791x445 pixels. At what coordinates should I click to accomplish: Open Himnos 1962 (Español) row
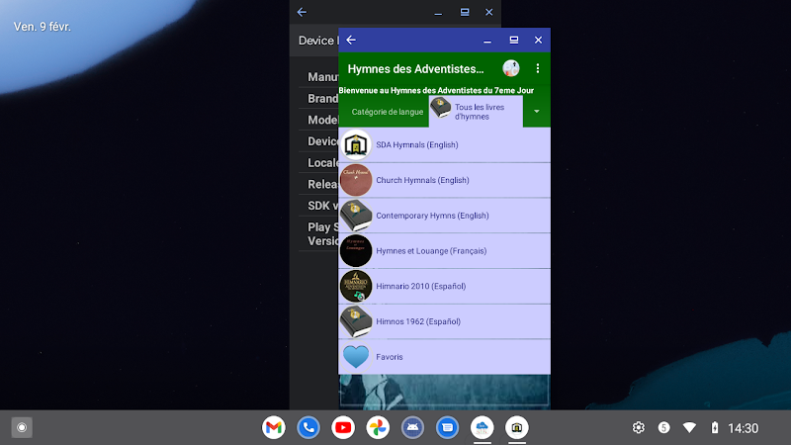click(444, 321)
